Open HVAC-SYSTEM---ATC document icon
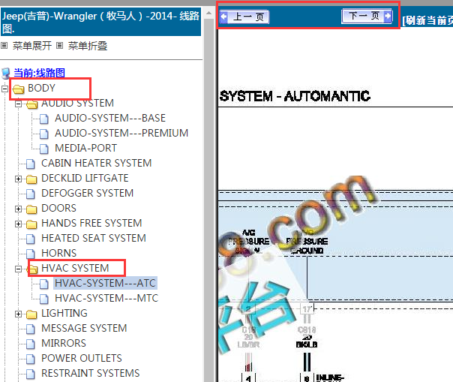Image resolution: width=453 pixels, height=382 pixels. coord(44,284)
